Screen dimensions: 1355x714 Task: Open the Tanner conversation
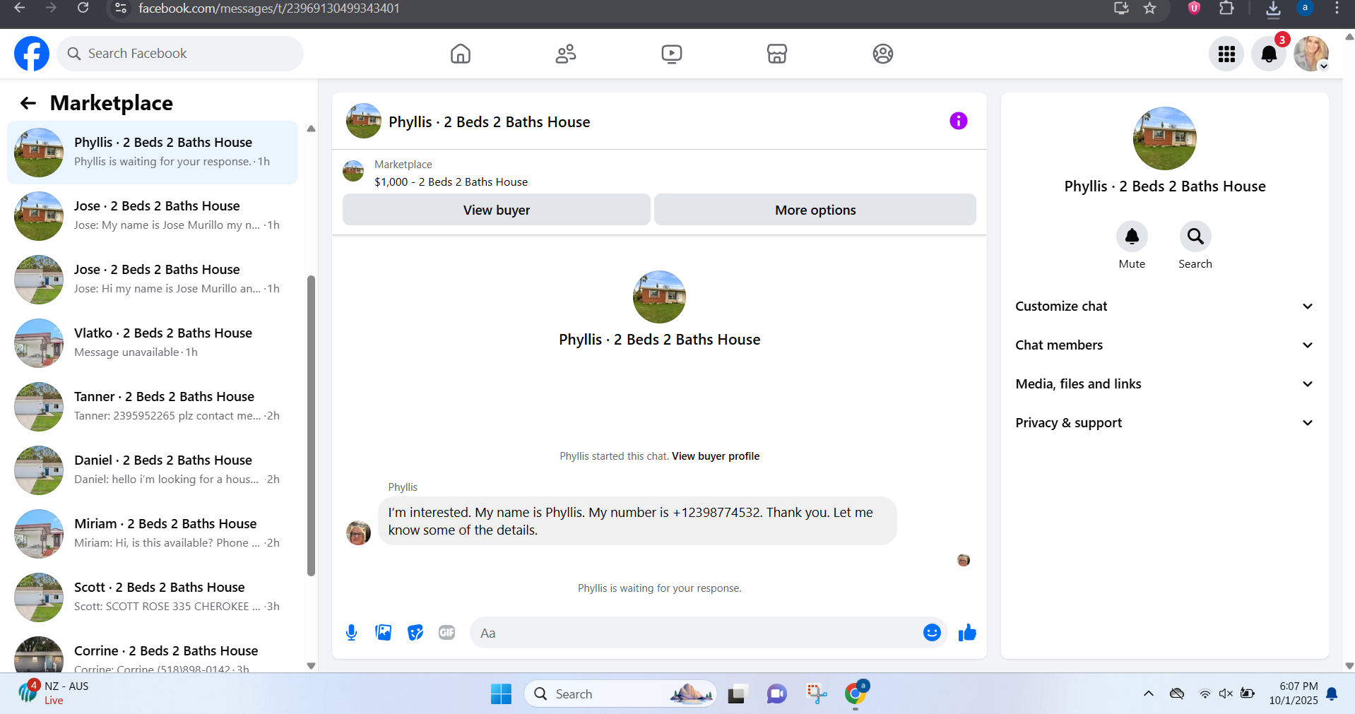click(x=152, y=407)
